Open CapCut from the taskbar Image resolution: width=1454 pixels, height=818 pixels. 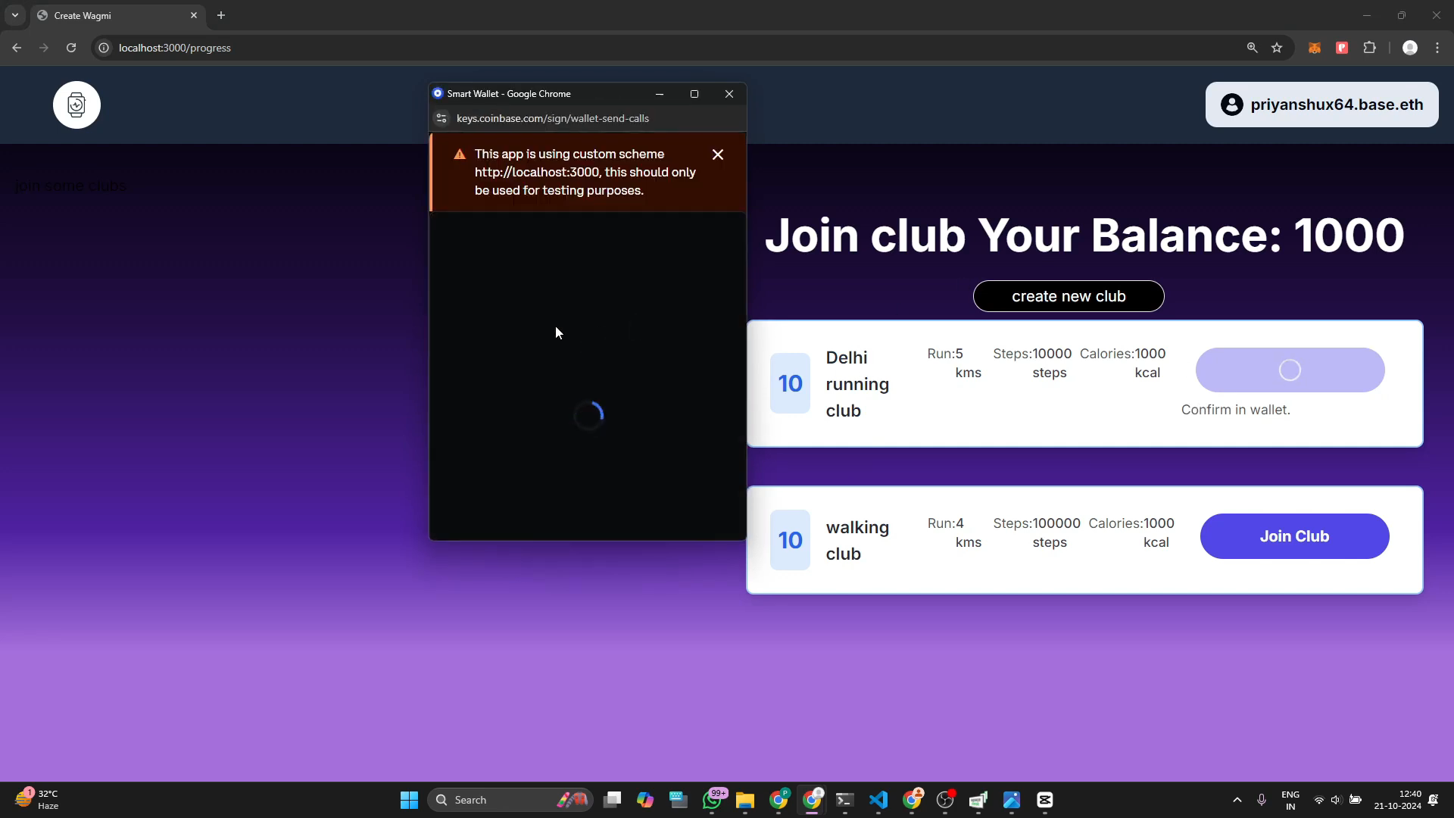pyautogui.click(x=1045, y=800)
